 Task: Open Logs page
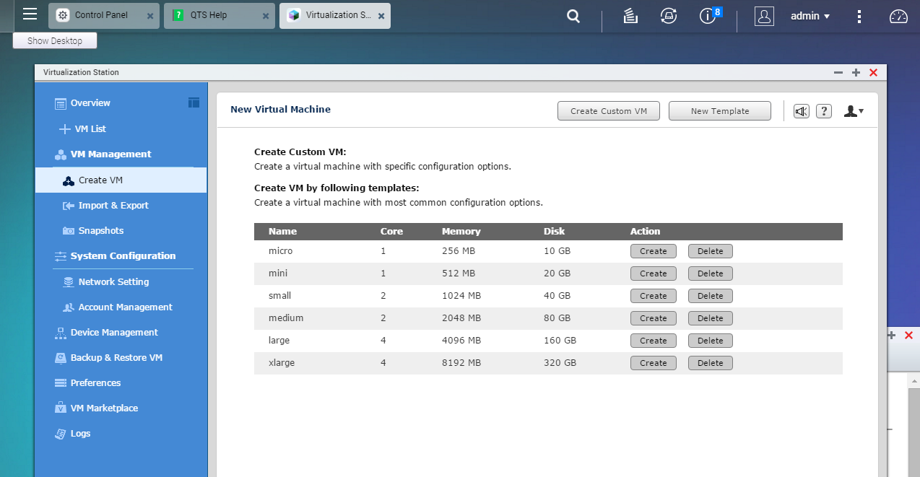tap(80, 433)
